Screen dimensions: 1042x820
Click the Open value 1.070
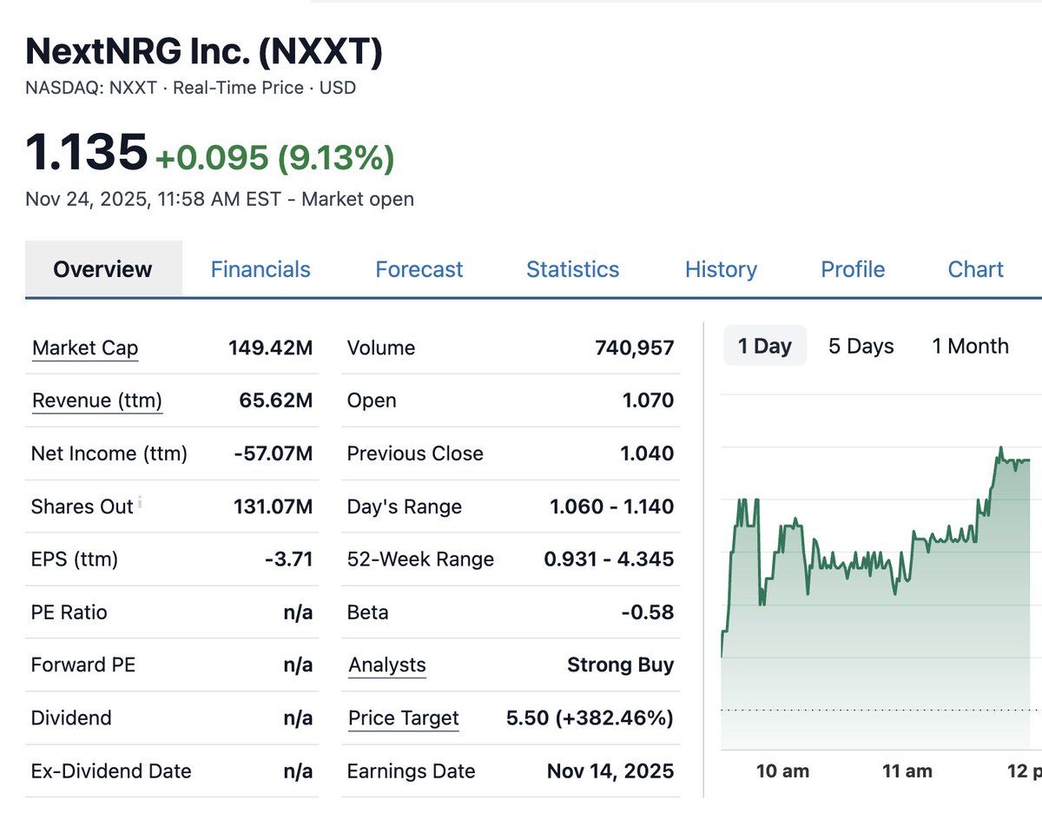pyautogui.click(x=649, y=401)
